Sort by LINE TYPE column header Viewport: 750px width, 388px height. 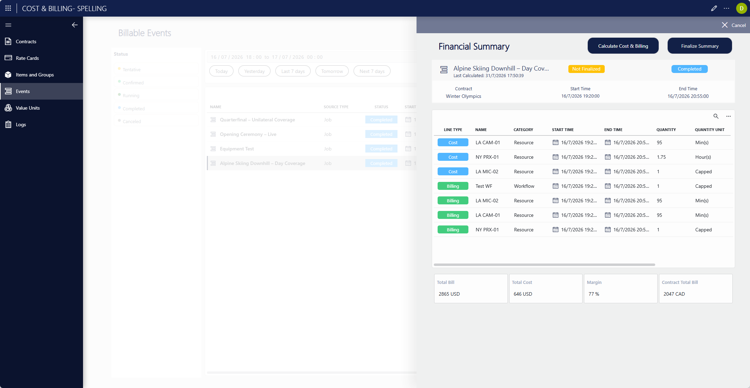click(x=453, y=130)
